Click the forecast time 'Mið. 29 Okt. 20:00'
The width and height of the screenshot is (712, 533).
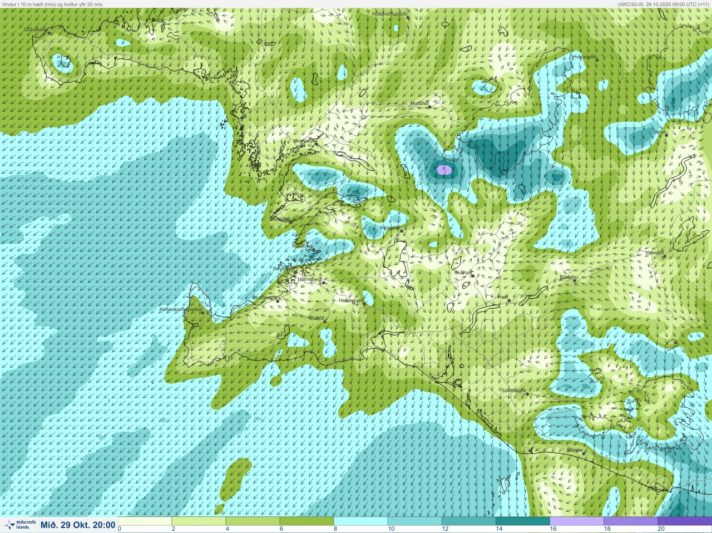coord(78,525)
